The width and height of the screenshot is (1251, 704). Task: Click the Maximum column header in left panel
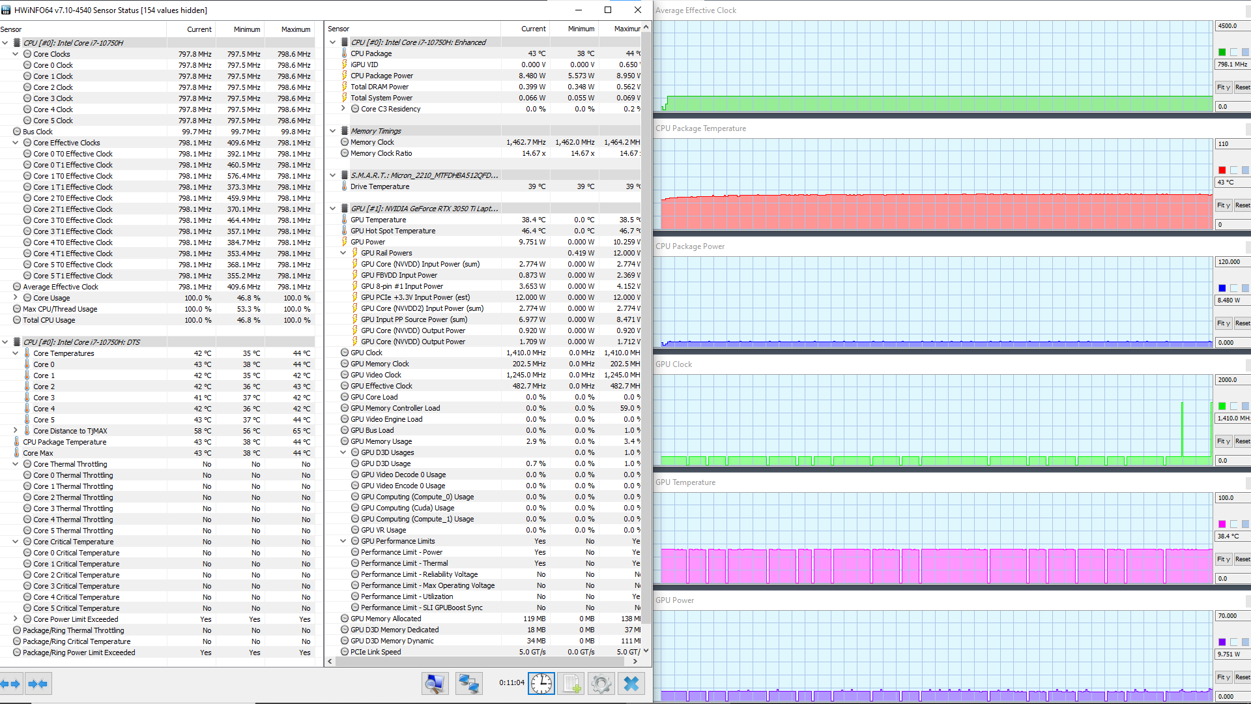point(295,29)
